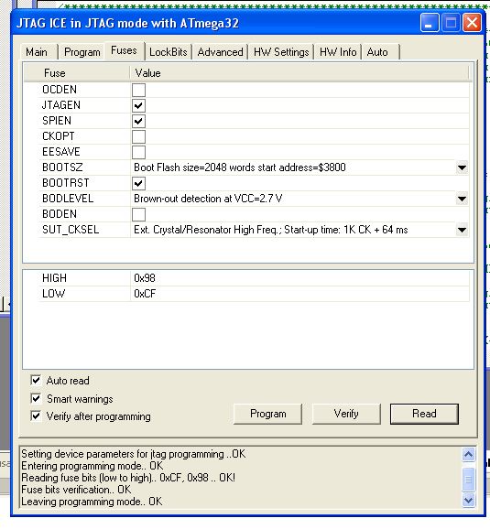
Task: Switch to the Main tab
Action: [37, 52]
